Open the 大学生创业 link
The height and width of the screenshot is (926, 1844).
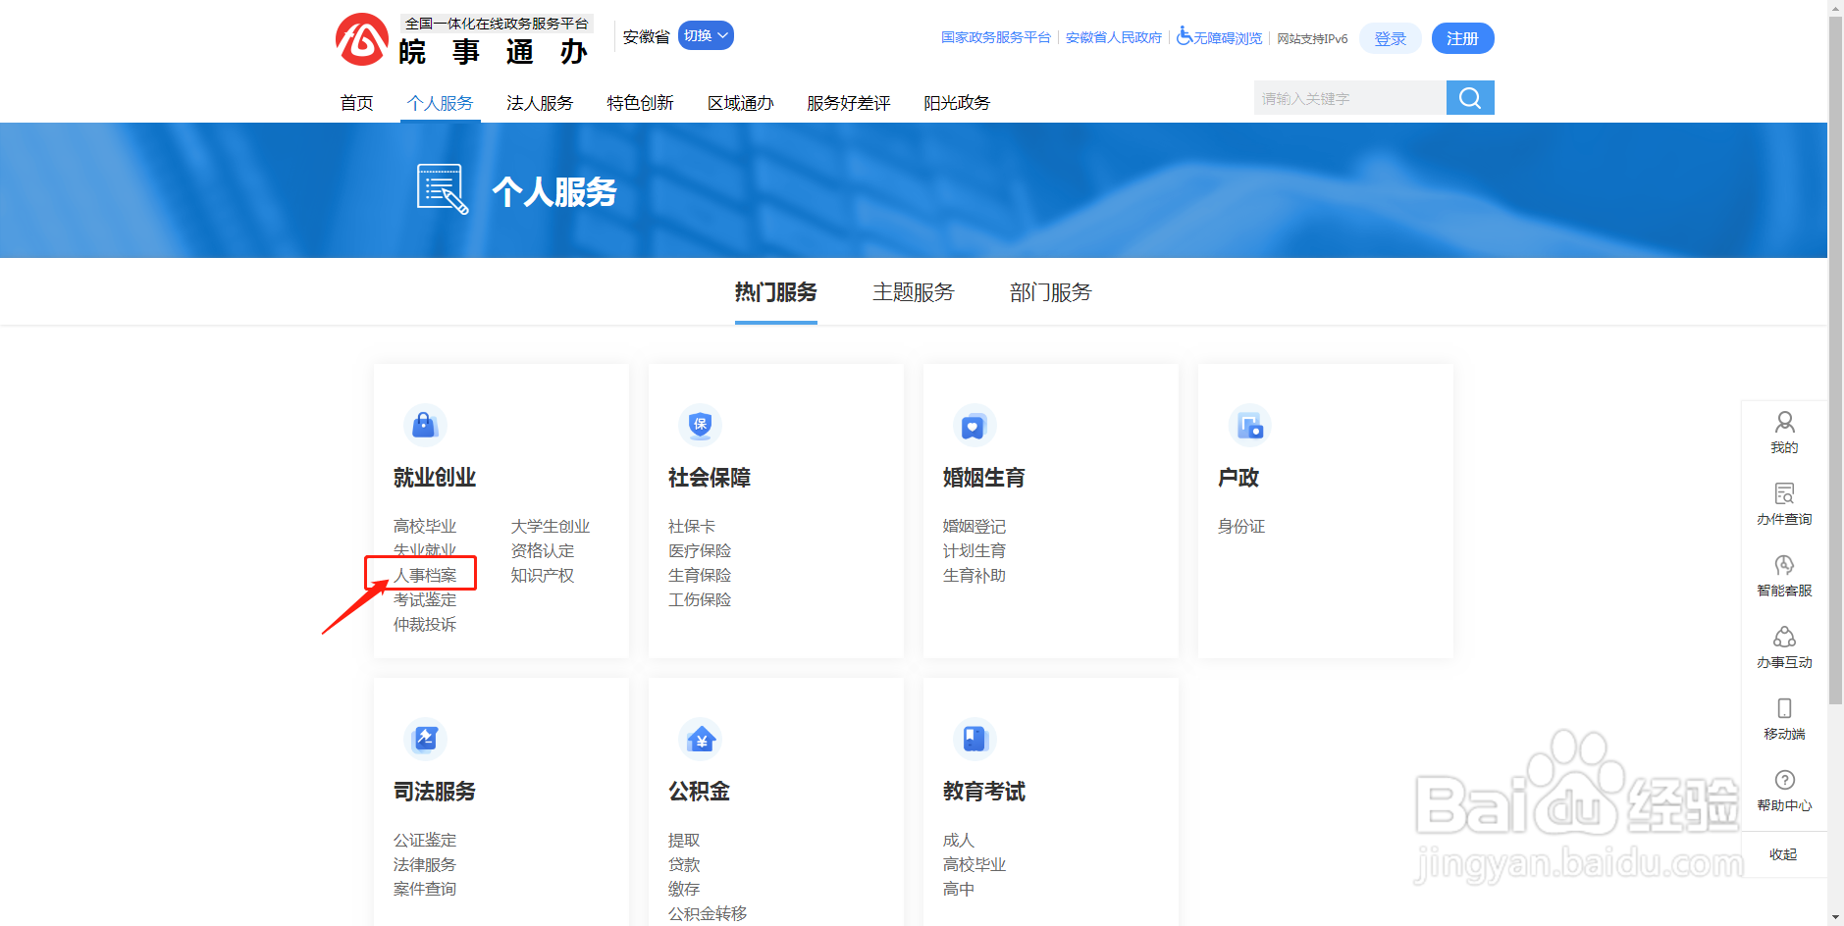[x=551, y=526]
